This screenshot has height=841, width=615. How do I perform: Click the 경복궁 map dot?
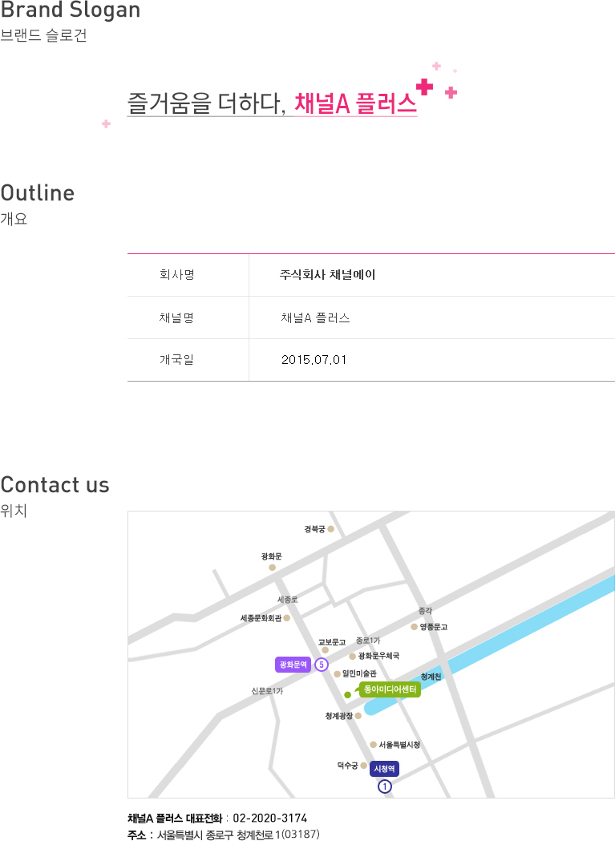330,529
